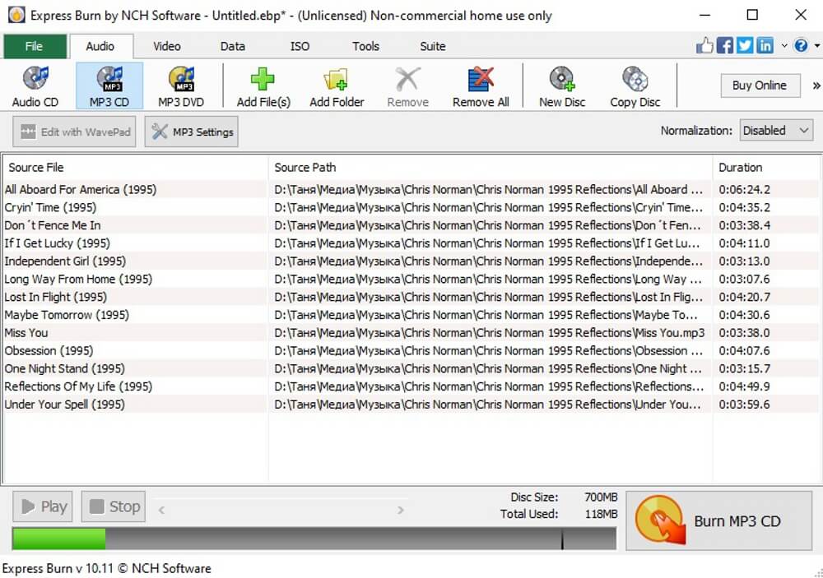Open the Help dropdown arrow
The height and width of the screenshot is (578, 823).
(817, 46)
